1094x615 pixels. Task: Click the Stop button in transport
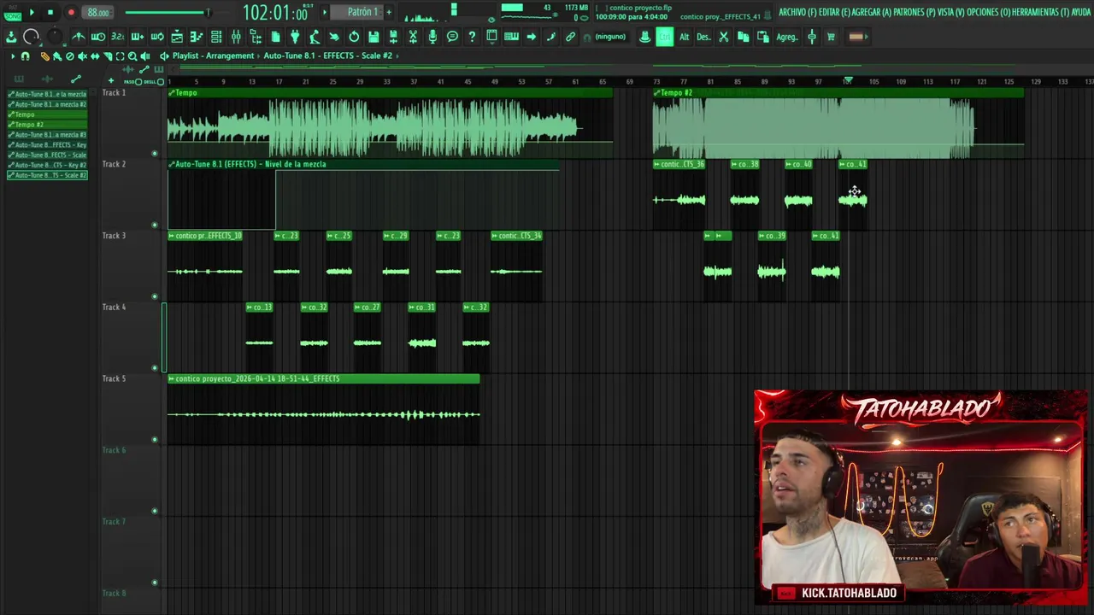(x=50, y=12)
